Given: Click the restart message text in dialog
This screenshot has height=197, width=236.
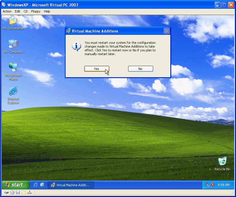Looking at the screenshot, I should 120,48.
